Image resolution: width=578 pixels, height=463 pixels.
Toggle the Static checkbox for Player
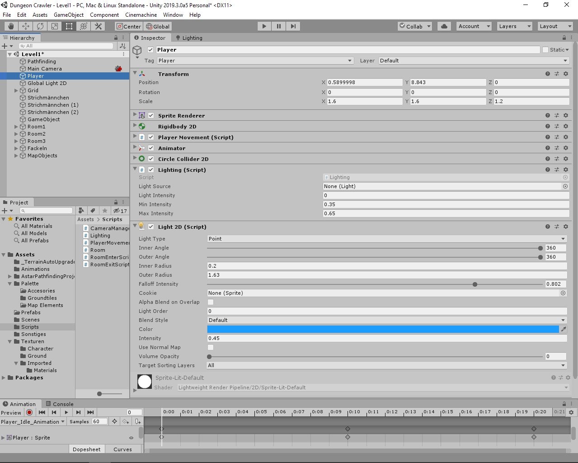click(x=545, y=50)
